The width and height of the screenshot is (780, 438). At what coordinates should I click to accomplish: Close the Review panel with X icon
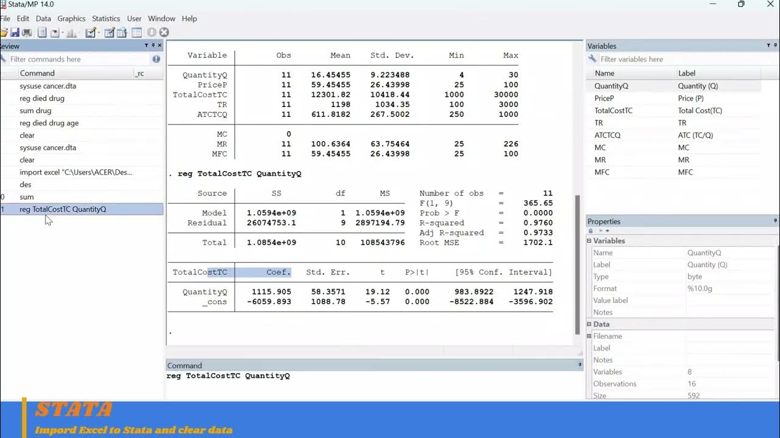pos(160,46)
